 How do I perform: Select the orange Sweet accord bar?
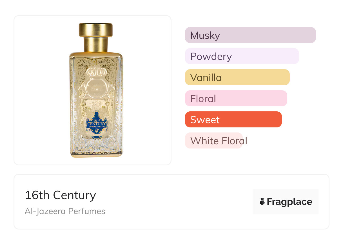(x=233, y=120)
